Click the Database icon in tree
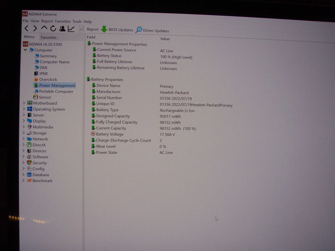The height and width of the screenshot is (251, 335). coord(29,175)
